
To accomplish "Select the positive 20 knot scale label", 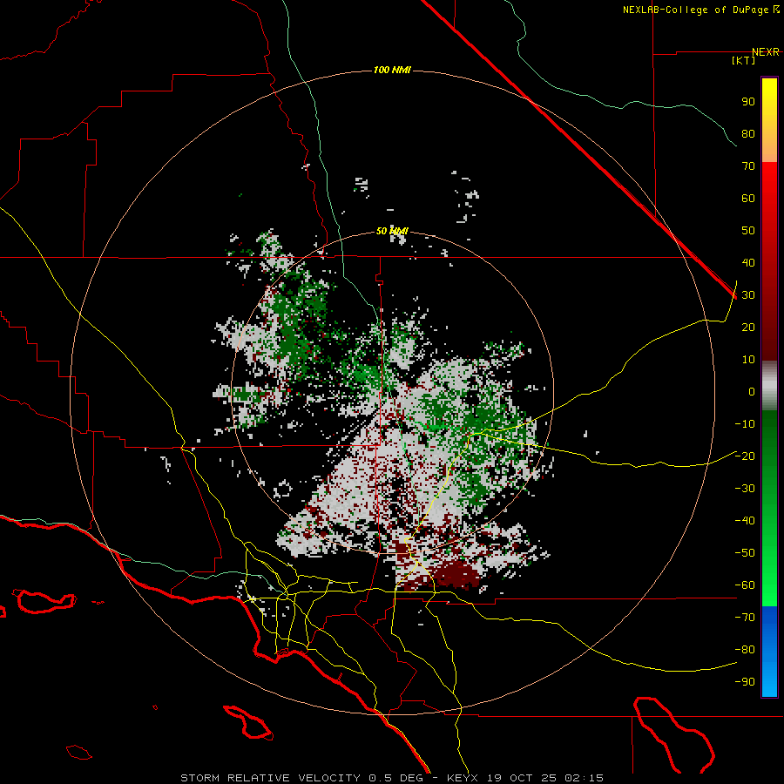I will point(748,328).
